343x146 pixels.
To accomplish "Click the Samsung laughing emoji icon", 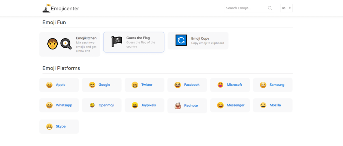I will pos(263,85).
